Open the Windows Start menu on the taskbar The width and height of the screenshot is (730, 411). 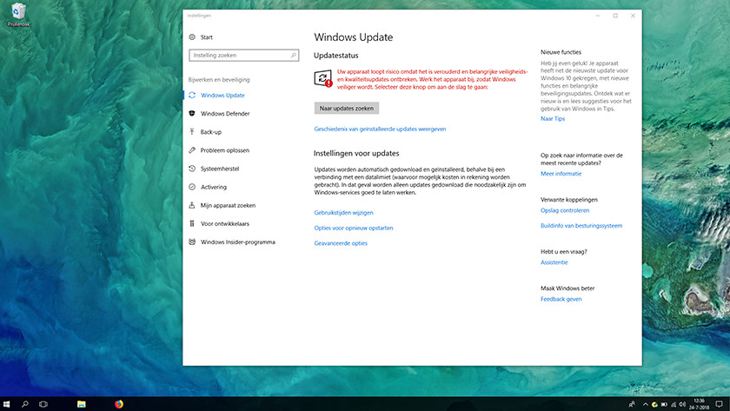[x=7, y=404]
